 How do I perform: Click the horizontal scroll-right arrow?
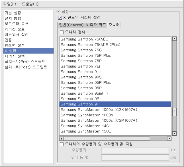[x=169, y=139]
